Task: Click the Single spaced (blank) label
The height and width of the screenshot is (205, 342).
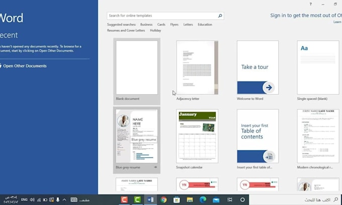Action: coord(312,99)
